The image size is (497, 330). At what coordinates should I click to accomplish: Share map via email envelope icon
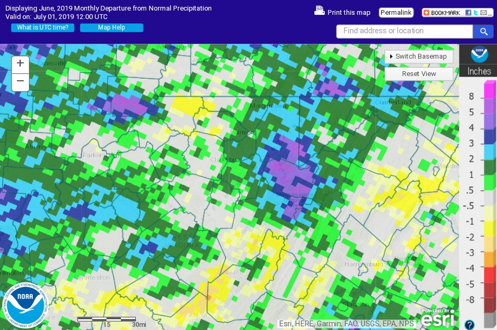tap(483, 13)
